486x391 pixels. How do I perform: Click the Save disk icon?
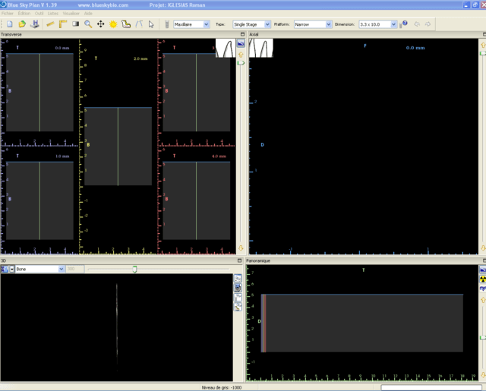click(34, 24)
